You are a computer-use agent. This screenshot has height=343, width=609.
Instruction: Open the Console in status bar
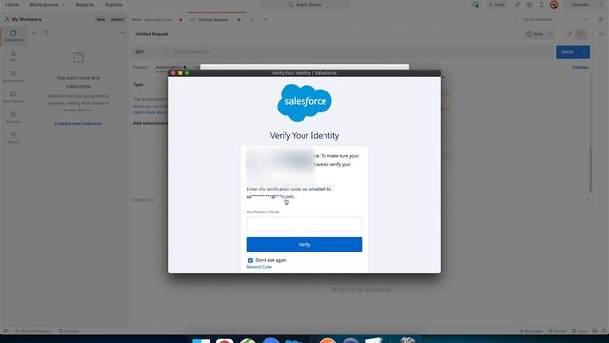pyautogui.click(x=69, y=331)
